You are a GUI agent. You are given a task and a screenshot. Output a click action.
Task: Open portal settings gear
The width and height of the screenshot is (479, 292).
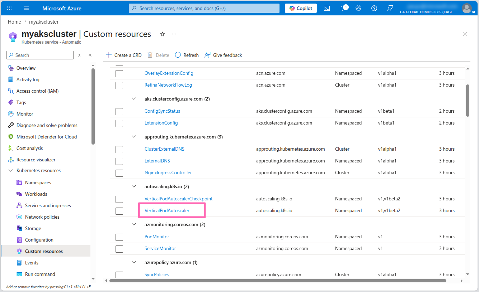pos(358,8)
